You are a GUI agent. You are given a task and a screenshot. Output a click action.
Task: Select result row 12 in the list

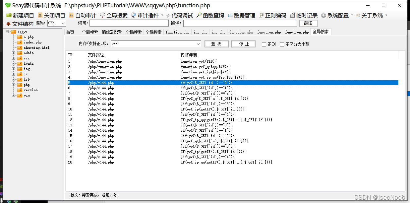pyautogui.click(x=233, y=120)
